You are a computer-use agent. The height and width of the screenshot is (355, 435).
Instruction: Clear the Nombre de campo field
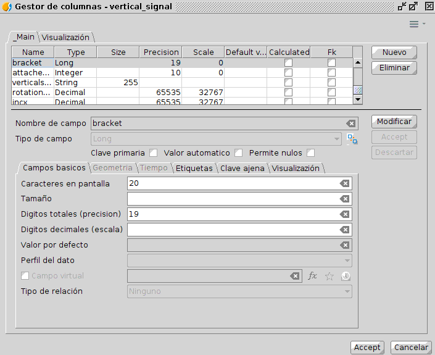point(350,123)
